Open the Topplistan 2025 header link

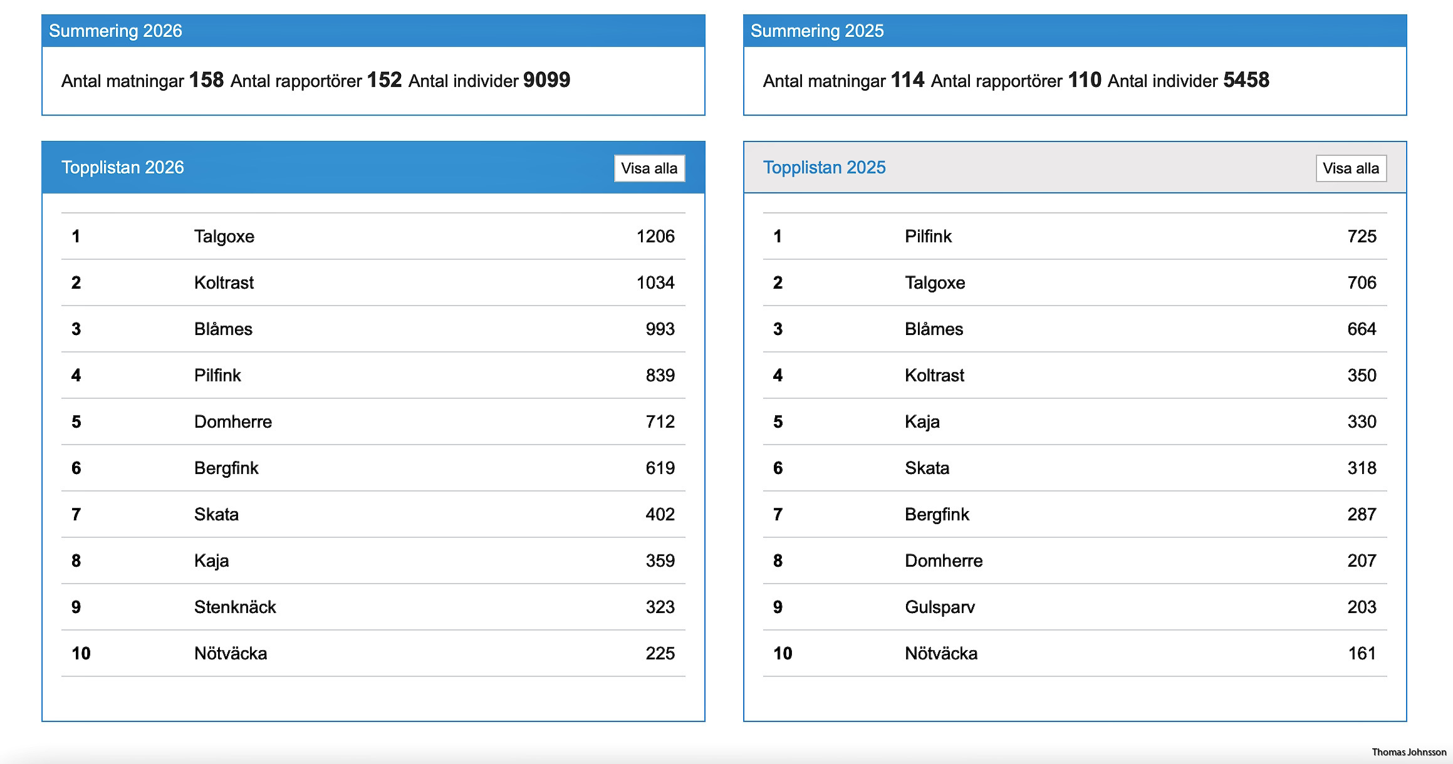824,168
